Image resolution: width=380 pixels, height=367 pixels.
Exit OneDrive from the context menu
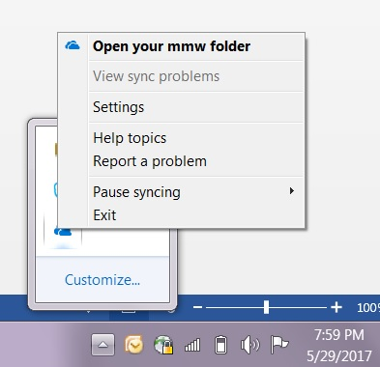coord(196,215)
